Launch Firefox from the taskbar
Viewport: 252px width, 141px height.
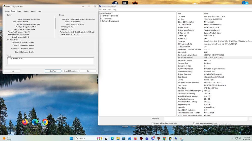click(135, 138)
